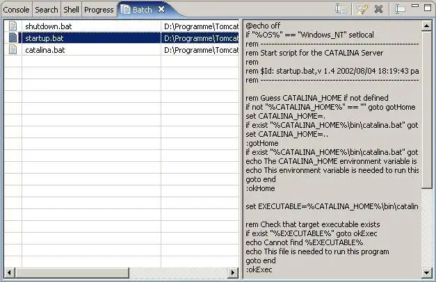
Task: Select the startup.bat file row
Action: pyautogui.click(x=122, y=38)
